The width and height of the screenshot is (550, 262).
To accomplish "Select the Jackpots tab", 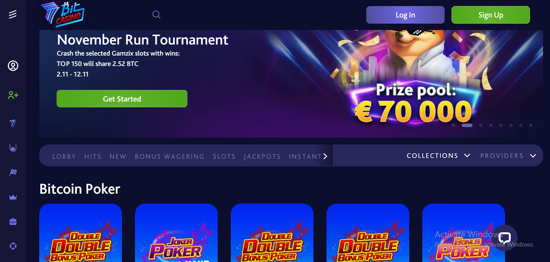I will tap(262, 157).
